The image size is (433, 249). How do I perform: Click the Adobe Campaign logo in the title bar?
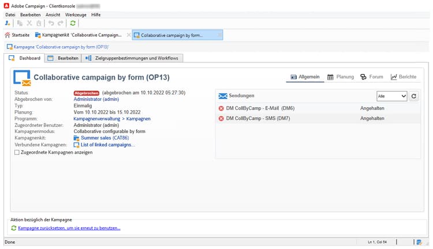tap(6, 6)
